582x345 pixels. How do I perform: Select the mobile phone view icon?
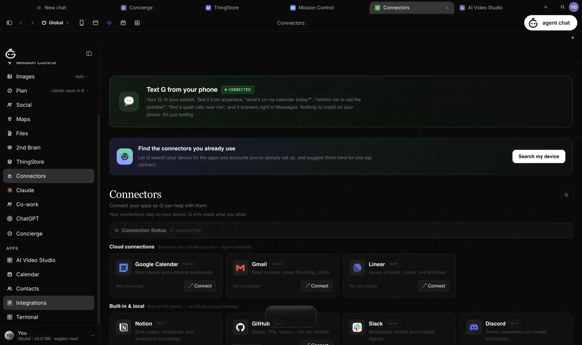(x=81, y=23)
